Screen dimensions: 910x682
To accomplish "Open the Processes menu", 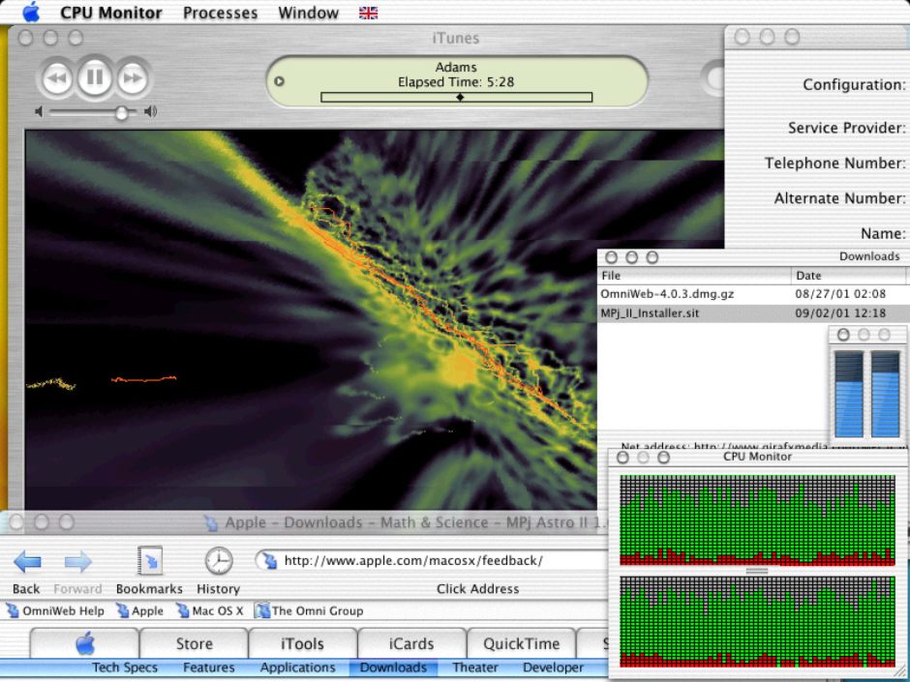I will 220,13.
